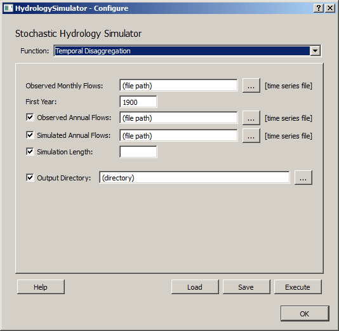339x331 pixels.
Task: Confirm with the OK button
Action: pyautogui.click(x=305, y=313)
